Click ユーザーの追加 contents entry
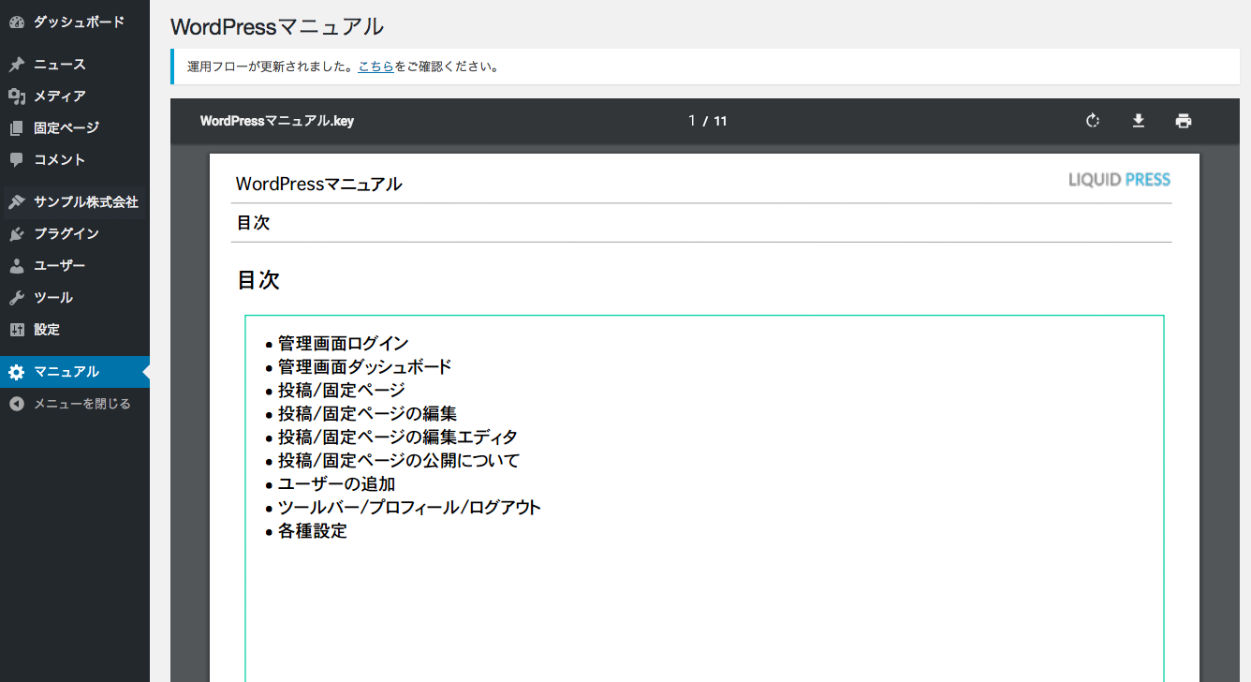This screenshot has height=682, width=1251. (x=337, y=484)
